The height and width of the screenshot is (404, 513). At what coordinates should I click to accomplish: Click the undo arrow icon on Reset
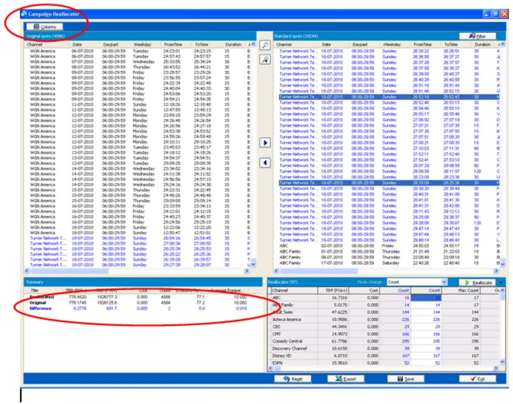[x=287, y=378]
